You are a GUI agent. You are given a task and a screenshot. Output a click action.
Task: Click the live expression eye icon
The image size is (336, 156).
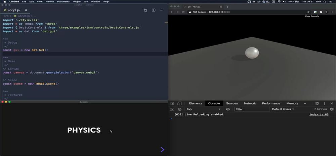click(x=228, y=109)
